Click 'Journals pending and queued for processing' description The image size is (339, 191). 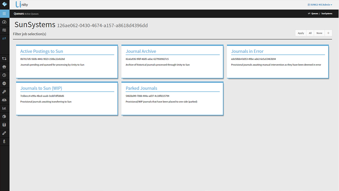[52, 65]
